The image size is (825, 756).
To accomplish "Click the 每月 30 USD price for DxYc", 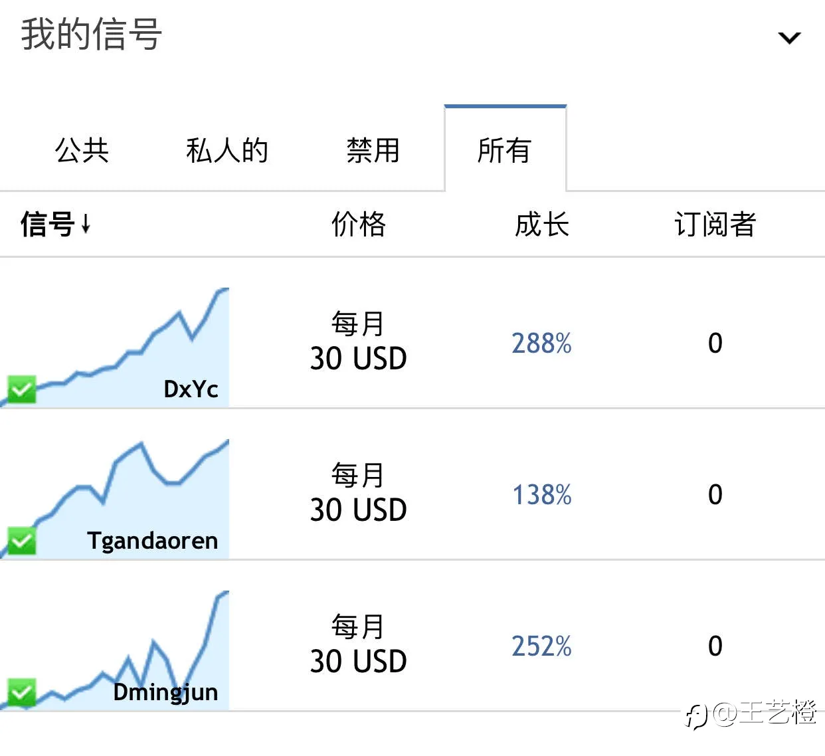I will pos(359,341).
